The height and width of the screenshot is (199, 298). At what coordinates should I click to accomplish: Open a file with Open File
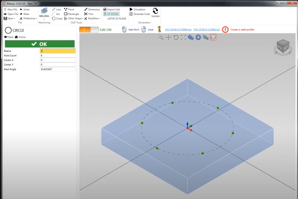pyautogui.click(x=11, y=14)
